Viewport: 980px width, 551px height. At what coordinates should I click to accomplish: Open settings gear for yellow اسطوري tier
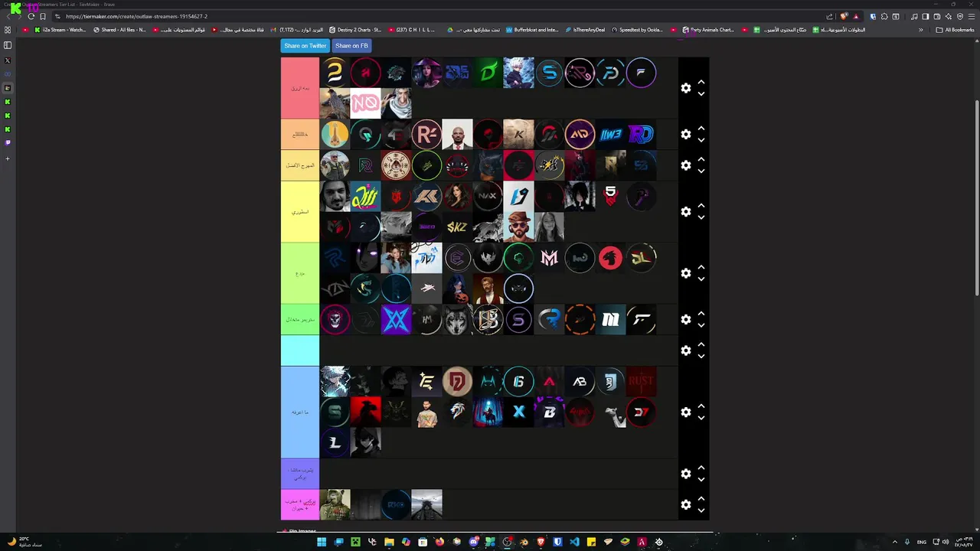click(x=686, y=211)
